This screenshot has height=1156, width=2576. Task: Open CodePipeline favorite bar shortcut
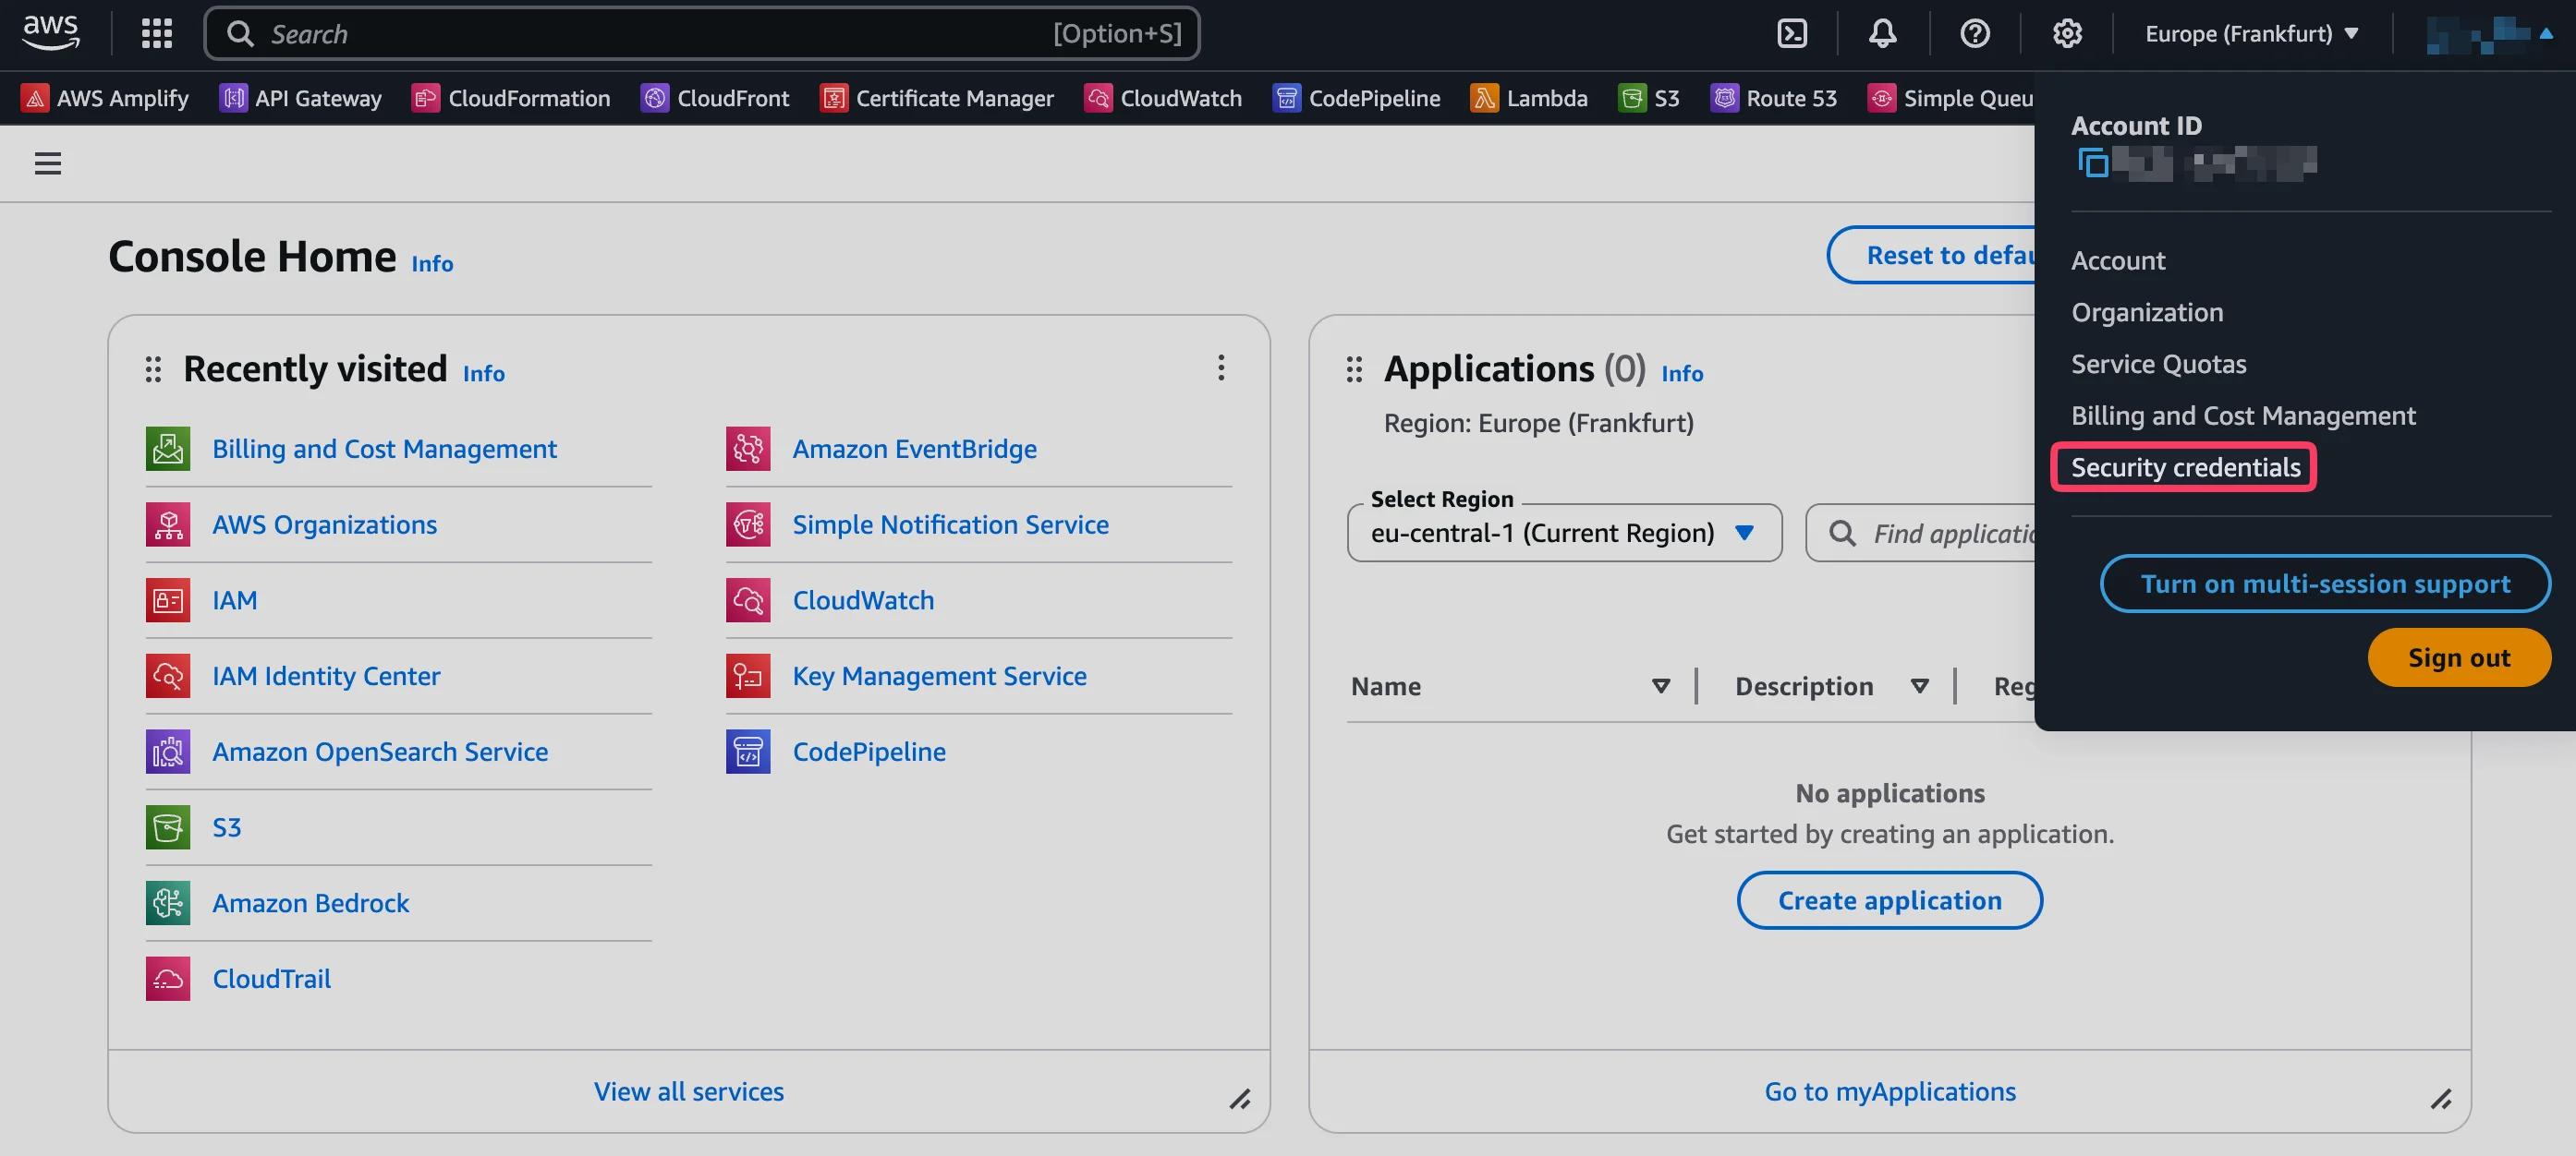point(1357,98)
